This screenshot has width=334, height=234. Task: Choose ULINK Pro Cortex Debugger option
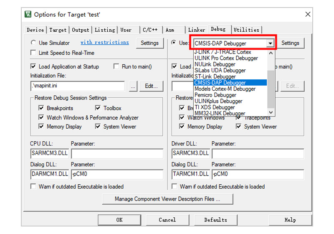[x=226, y=58]
